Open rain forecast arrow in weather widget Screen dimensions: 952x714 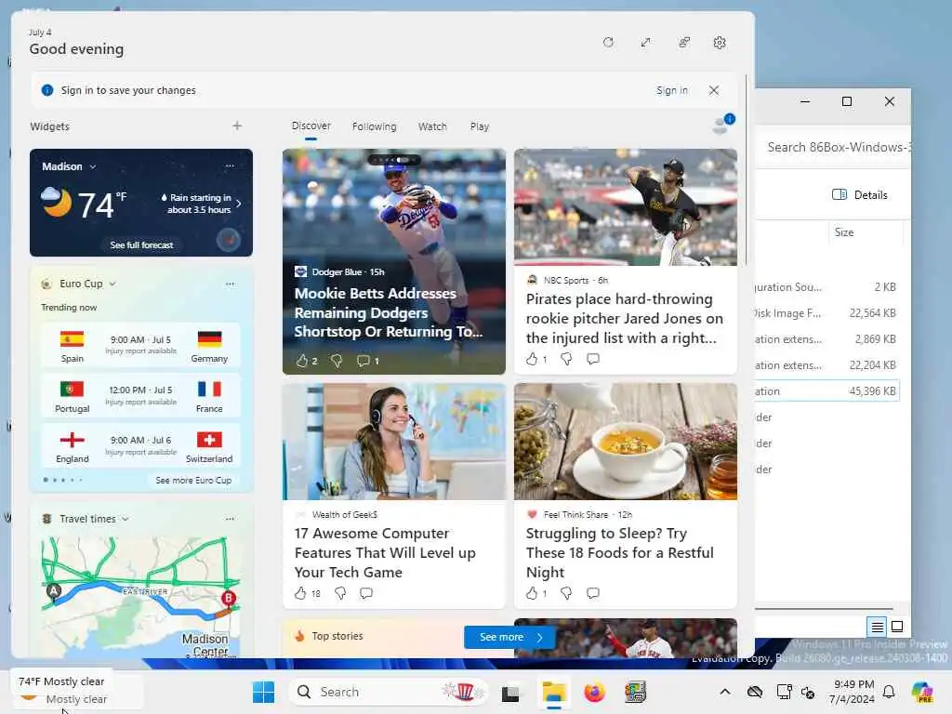click(x=239, y=204)
